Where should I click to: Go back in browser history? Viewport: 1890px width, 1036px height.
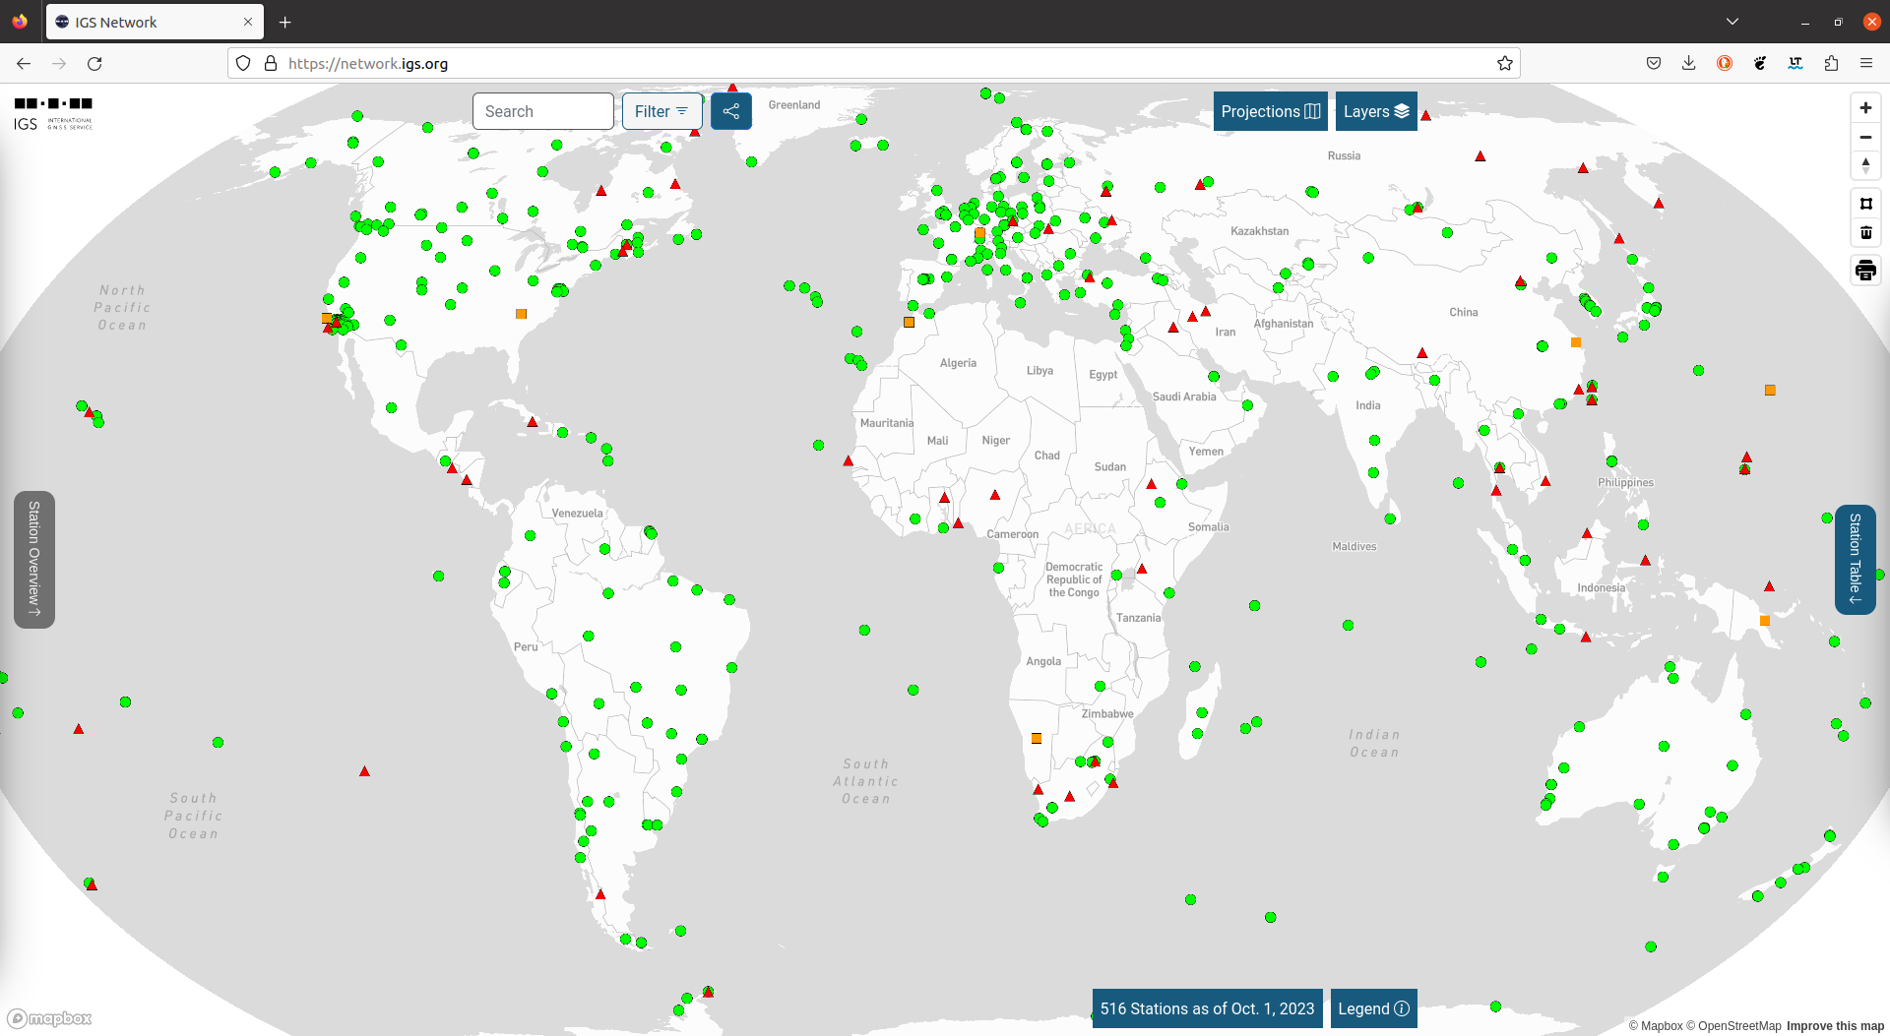(24, 63)
